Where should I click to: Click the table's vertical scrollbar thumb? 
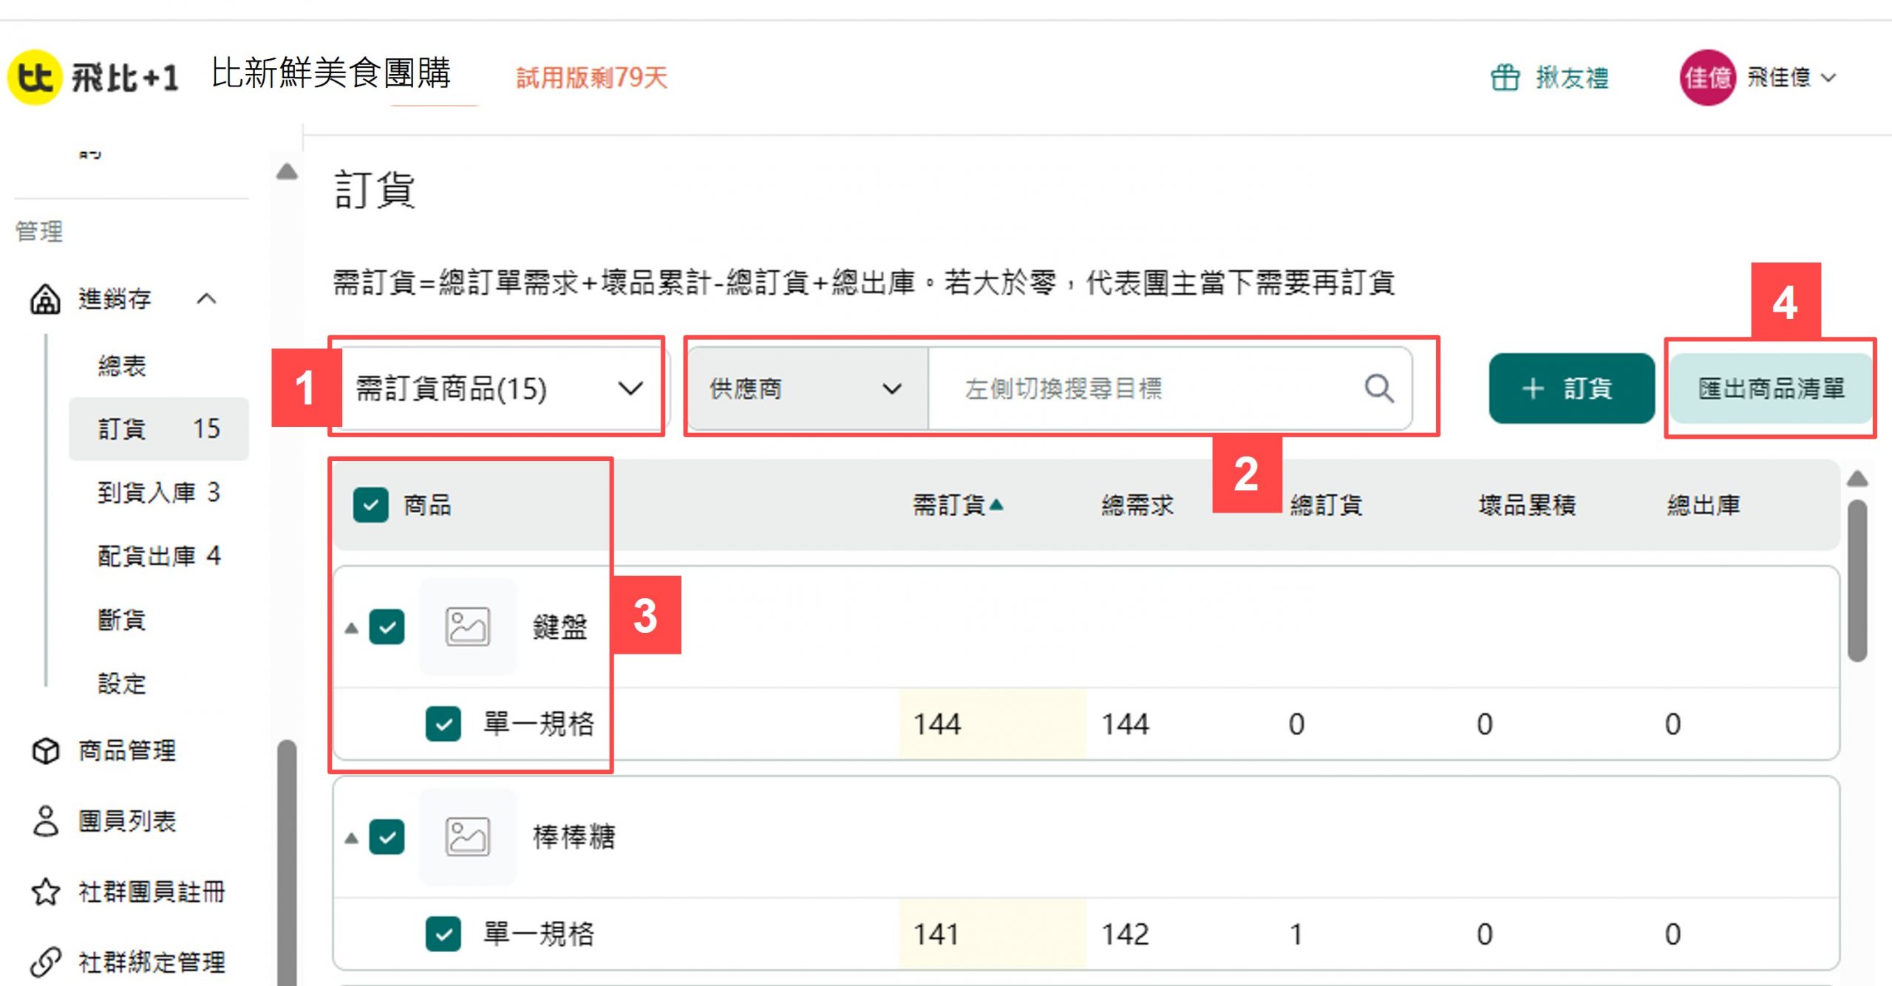click(1857, 580)
